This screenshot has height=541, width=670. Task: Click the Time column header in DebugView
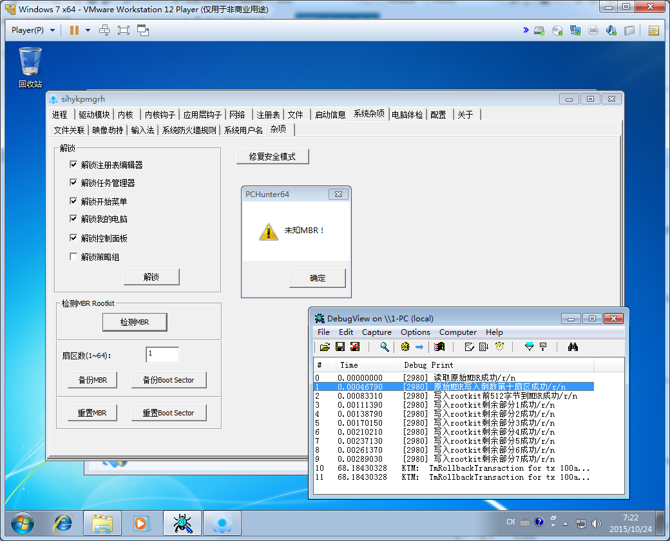point(367,365)
